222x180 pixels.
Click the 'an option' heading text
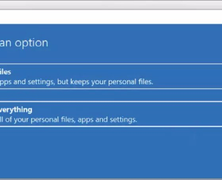coord(24,43)
